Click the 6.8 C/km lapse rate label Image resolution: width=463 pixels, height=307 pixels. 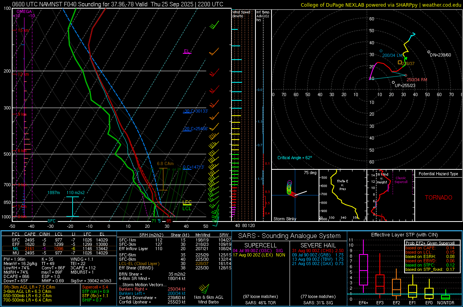(x=165, y=163)
